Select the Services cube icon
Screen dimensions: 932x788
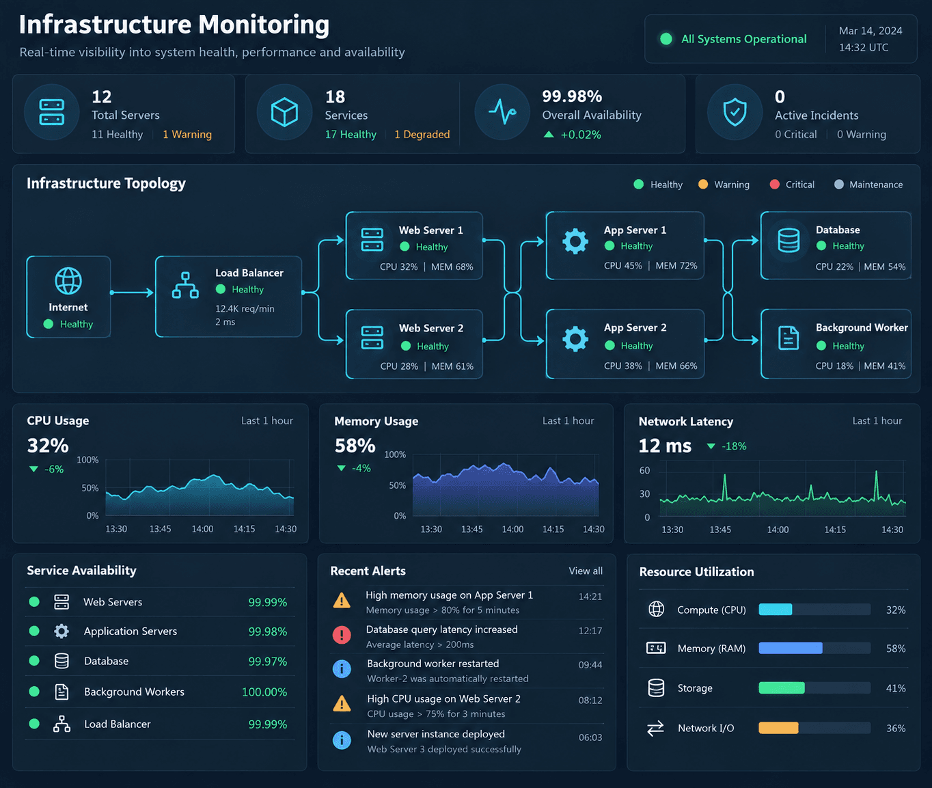(x=284, y=112)
